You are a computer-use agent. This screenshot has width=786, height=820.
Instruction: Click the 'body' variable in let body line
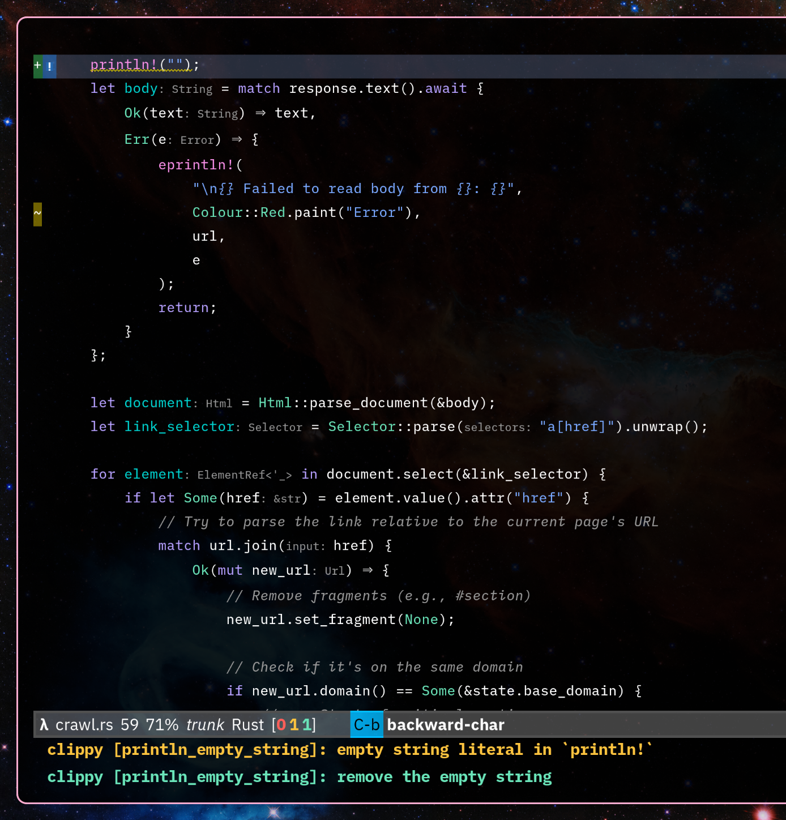click(141, 89)
